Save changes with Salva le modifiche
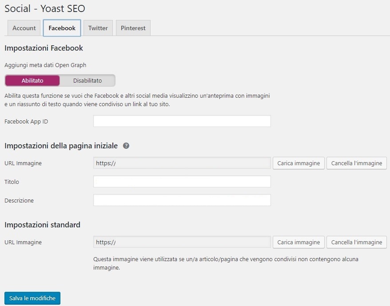 click(x=32, y=298)
